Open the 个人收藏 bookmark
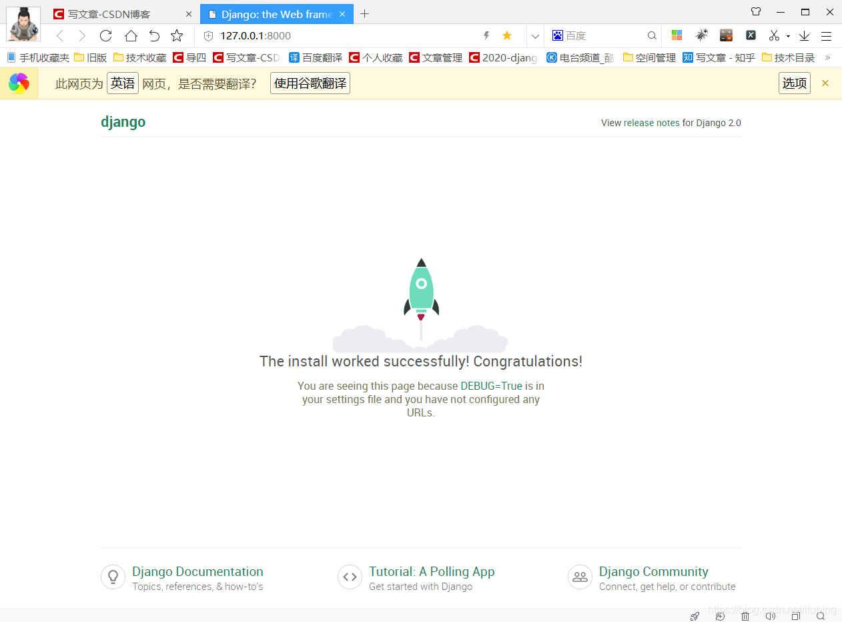The width and height of the screenshot is (842, 622). (376, 58)
